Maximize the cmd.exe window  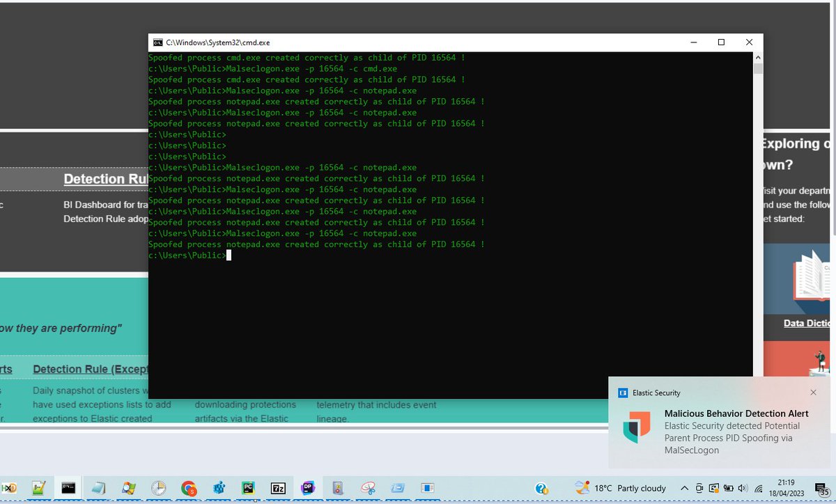point(721,42)
